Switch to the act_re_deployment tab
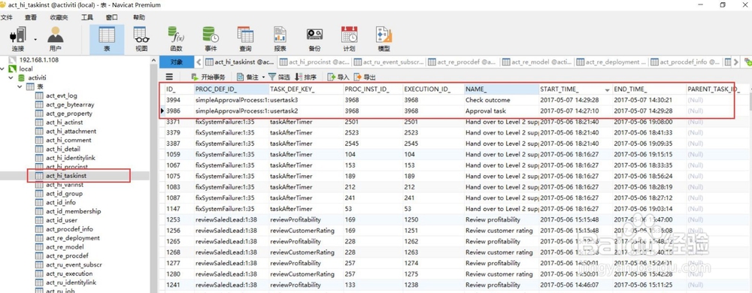Viewport: 752px width, 293px height. 612,62
